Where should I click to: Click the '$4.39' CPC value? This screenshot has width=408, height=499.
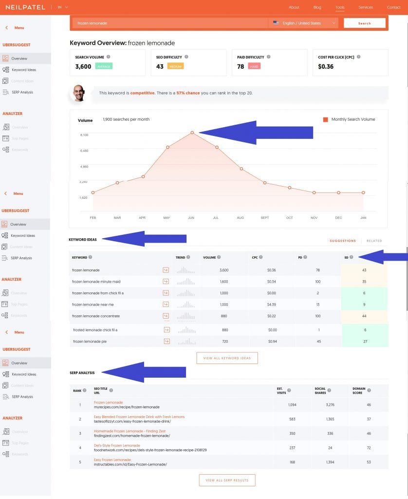tap(272, 305)
